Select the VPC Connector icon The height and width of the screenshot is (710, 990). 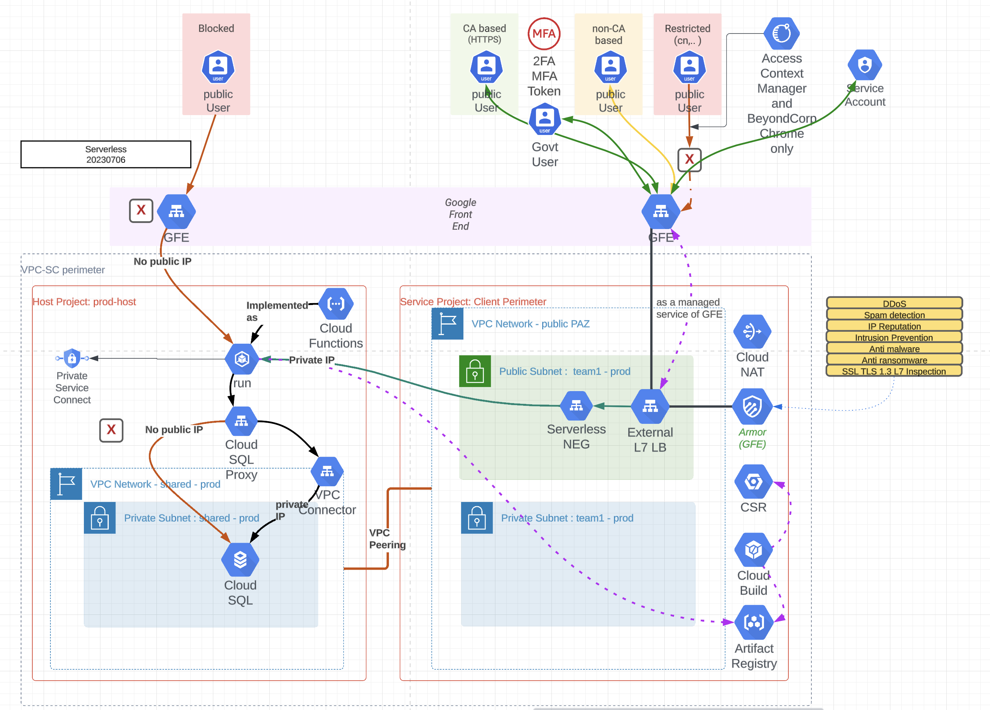click(x=326, y=472)
